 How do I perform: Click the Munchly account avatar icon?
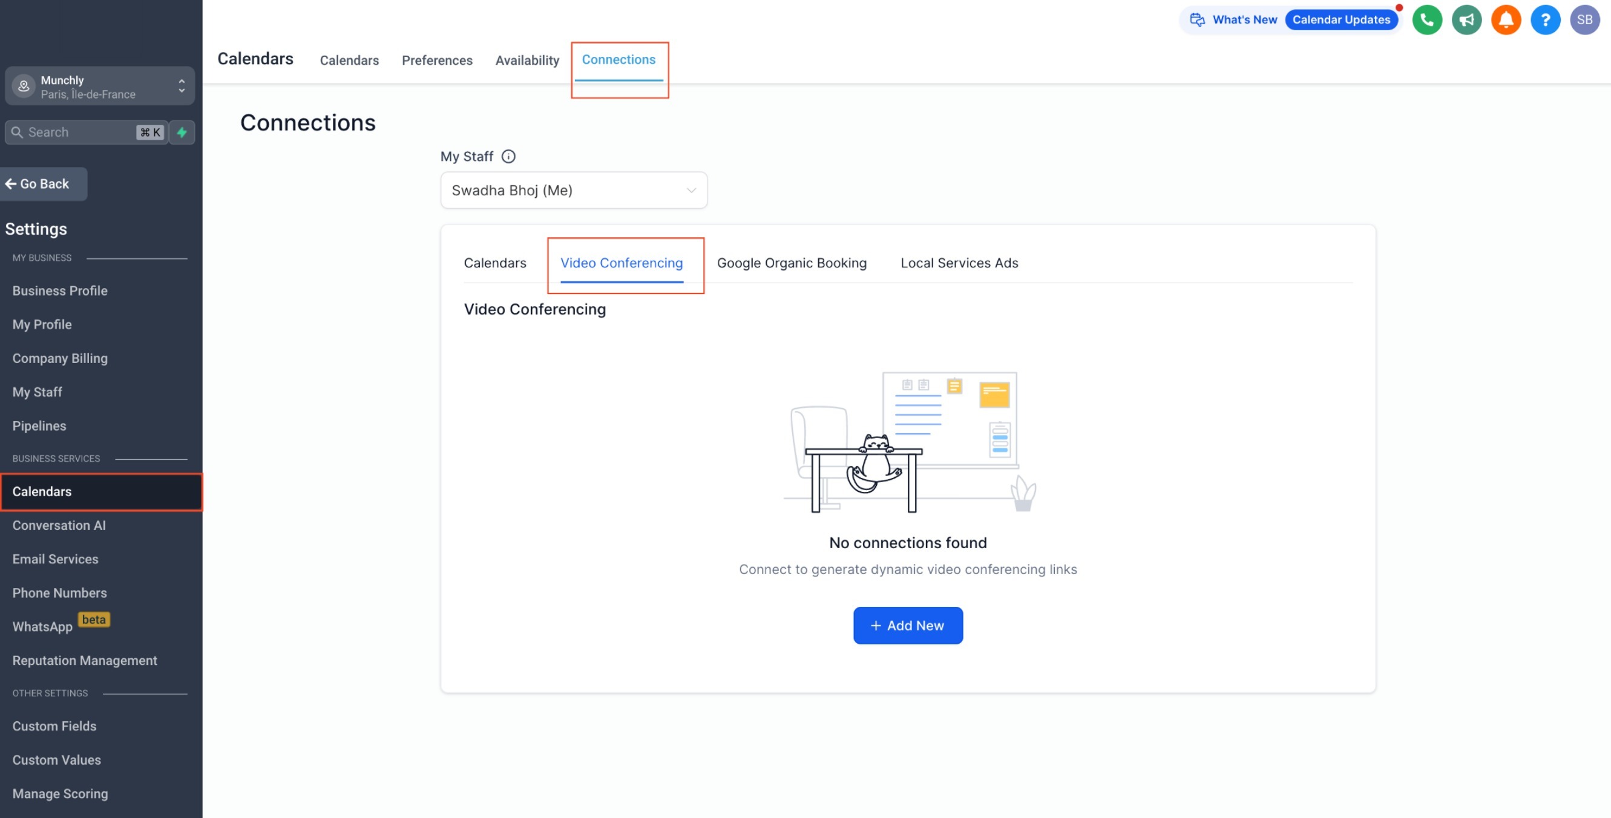click(24, 87)
